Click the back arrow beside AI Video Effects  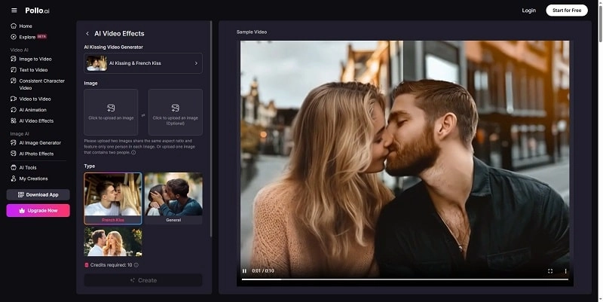(x=87, y=34)
